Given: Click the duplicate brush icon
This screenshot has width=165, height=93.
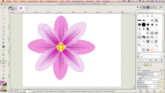Looking at the screenshot, I should 151,60.
